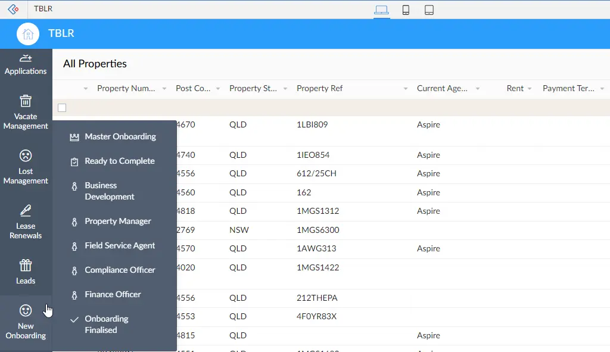Open the Leads section

[26, 272]
